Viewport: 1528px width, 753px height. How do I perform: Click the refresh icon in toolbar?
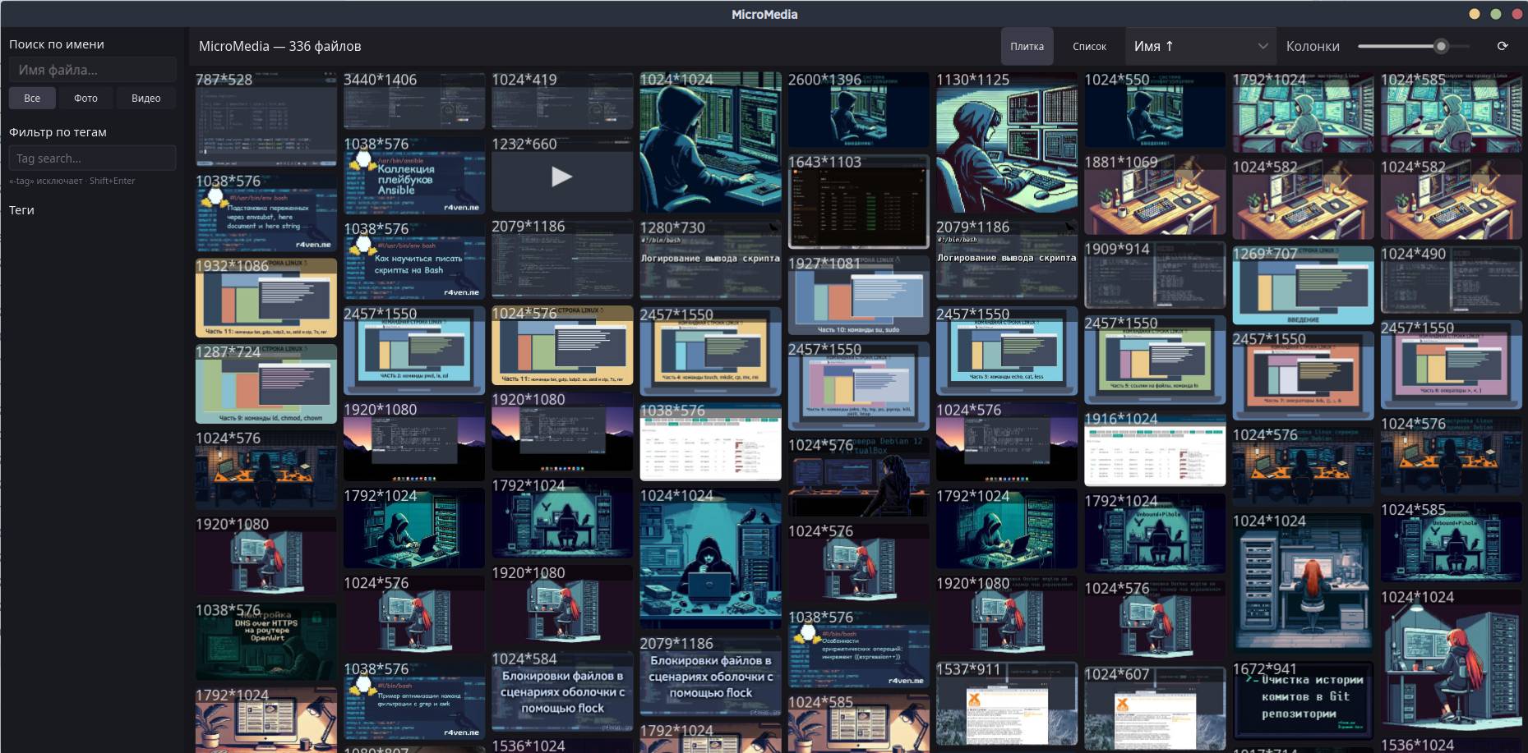(1503, 46)
